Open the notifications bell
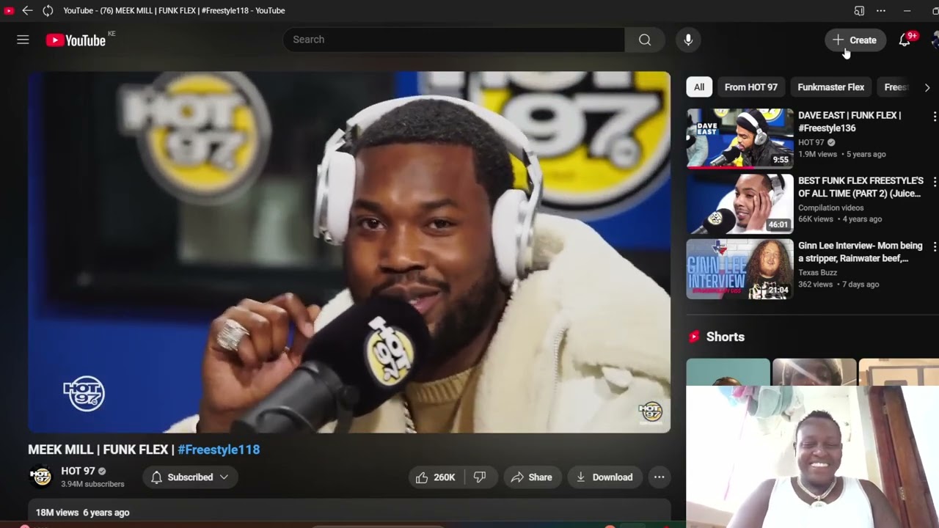The height and width of the screenshot is (528, 939). (905, 40)
